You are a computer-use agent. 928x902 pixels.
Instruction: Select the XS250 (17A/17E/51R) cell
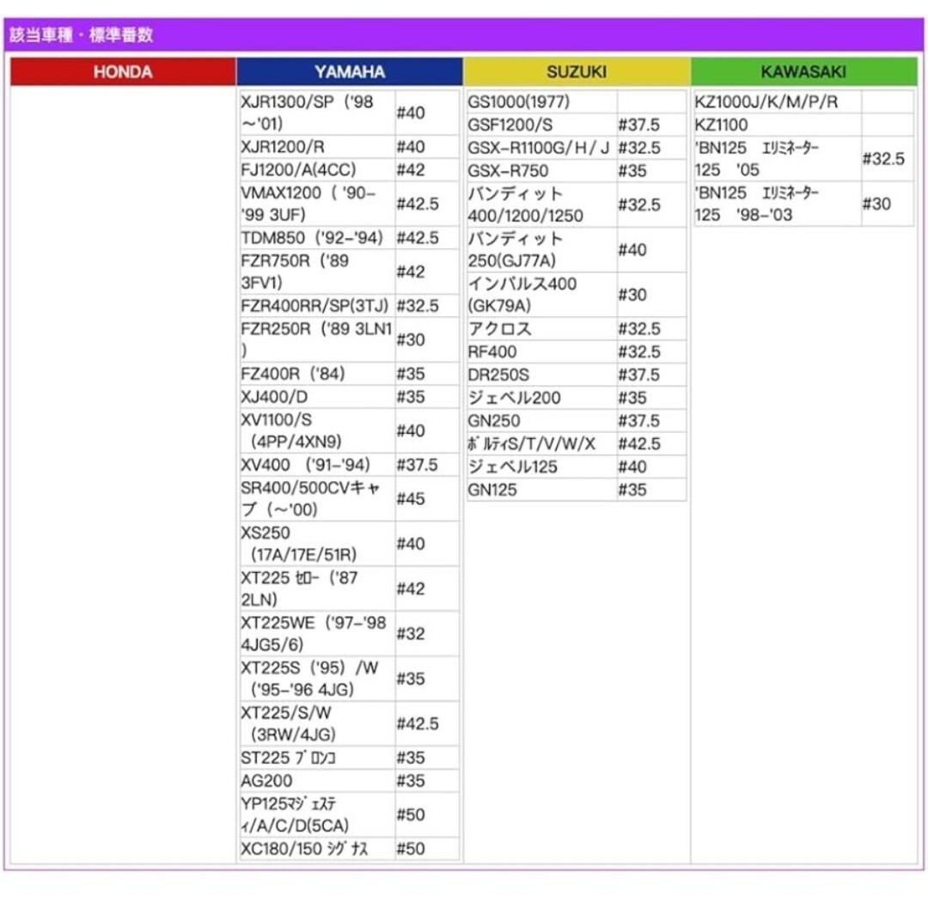(316, 544)
